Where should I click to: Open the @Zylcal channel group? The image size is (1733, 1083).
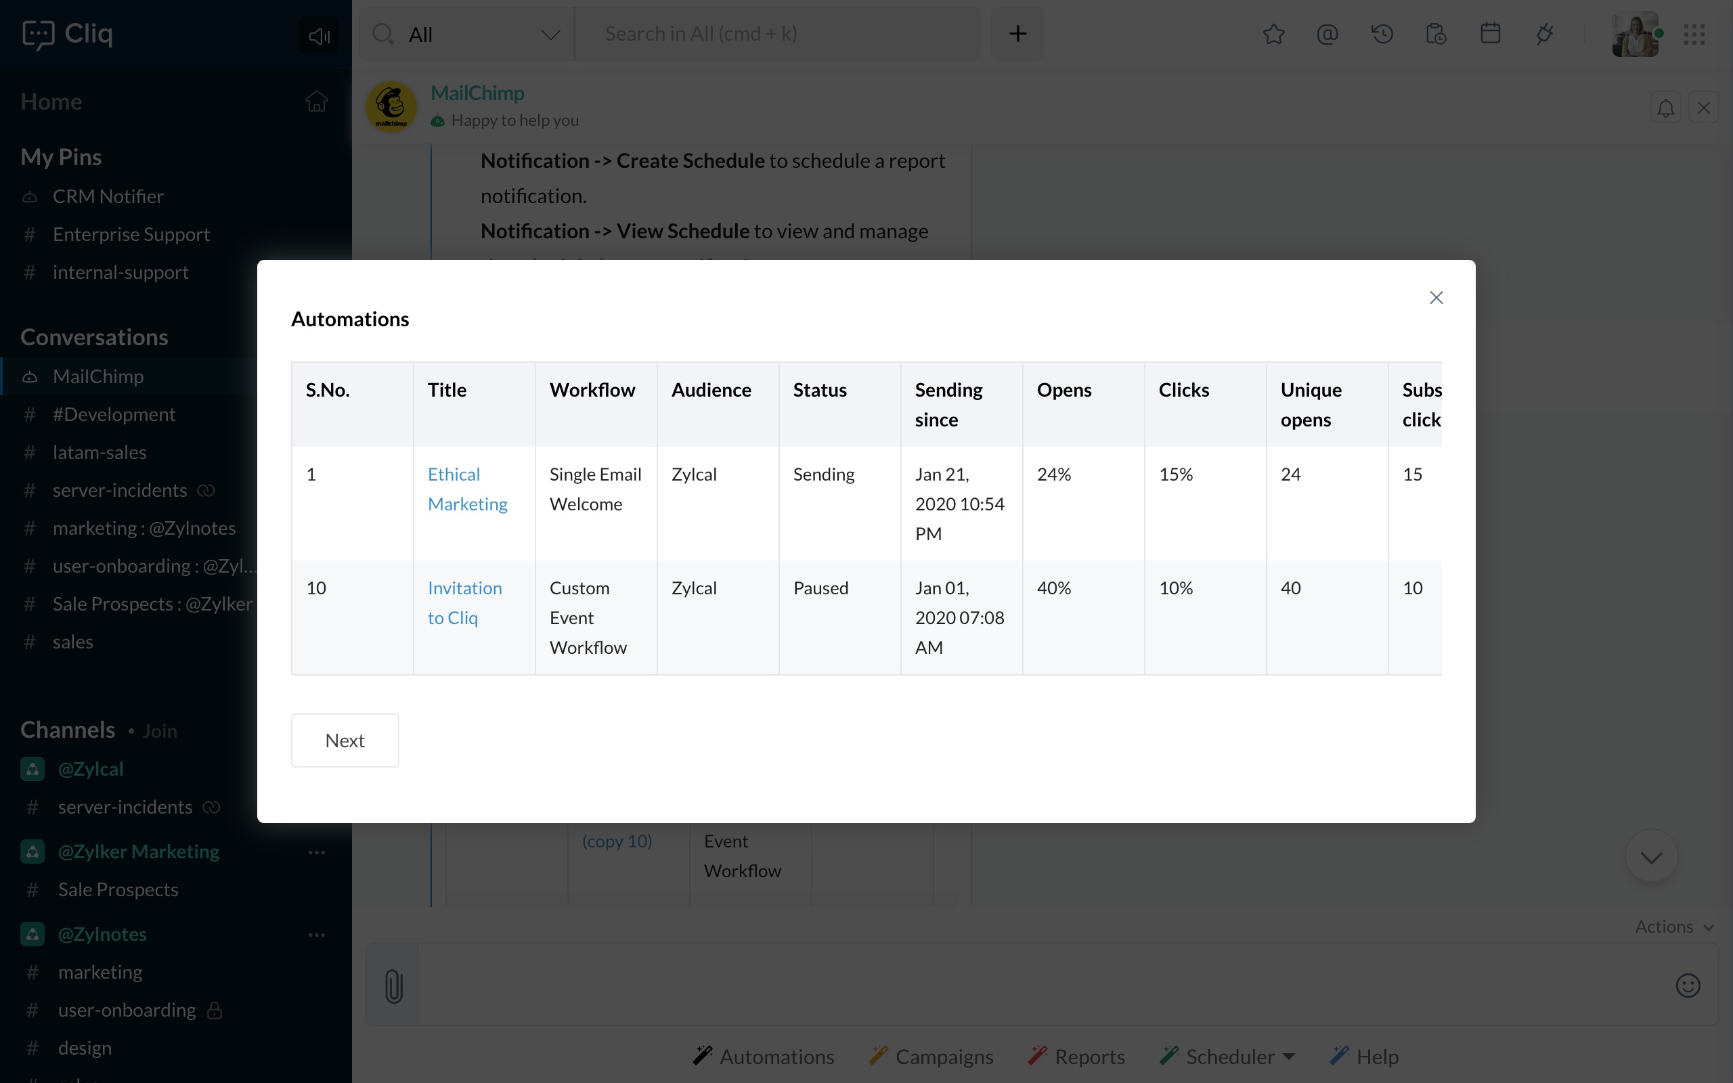[91, 768]
